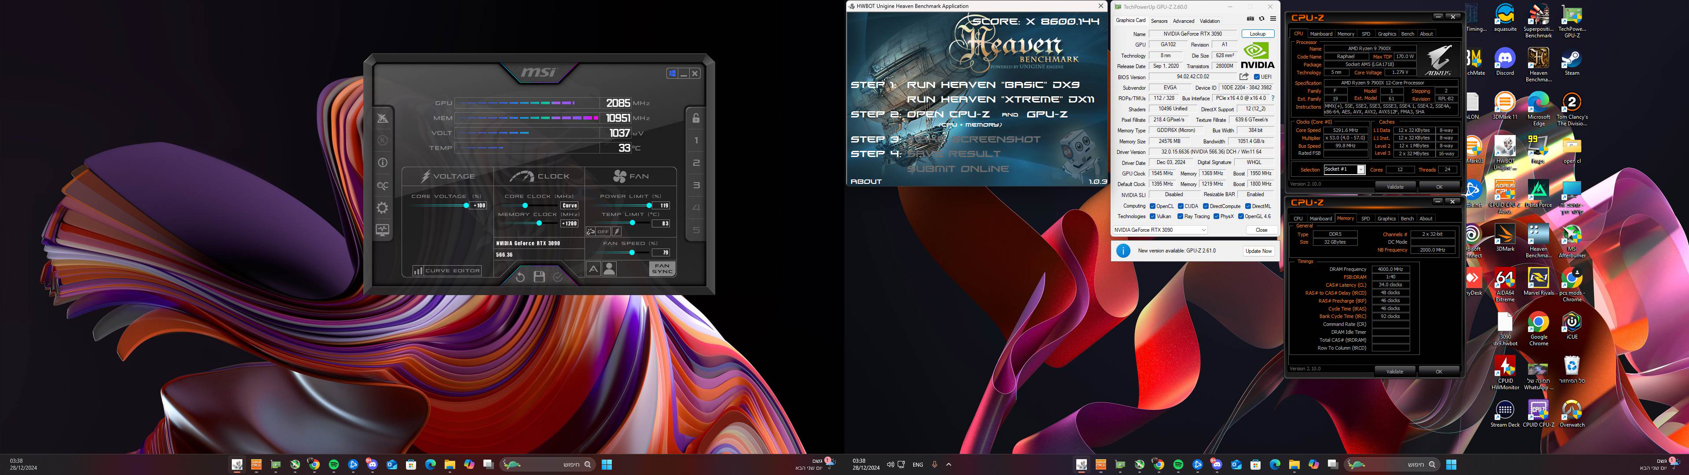Click OK in bottom CPU-Z window
This screenshot has height=475, width=1689.
(1439, 371)
